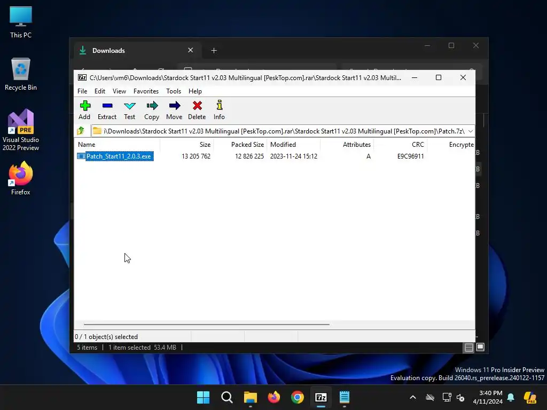Sort by the Modified column header
Image resolution: width=547 pixels, height=410 pixels.
coord(294,144)
